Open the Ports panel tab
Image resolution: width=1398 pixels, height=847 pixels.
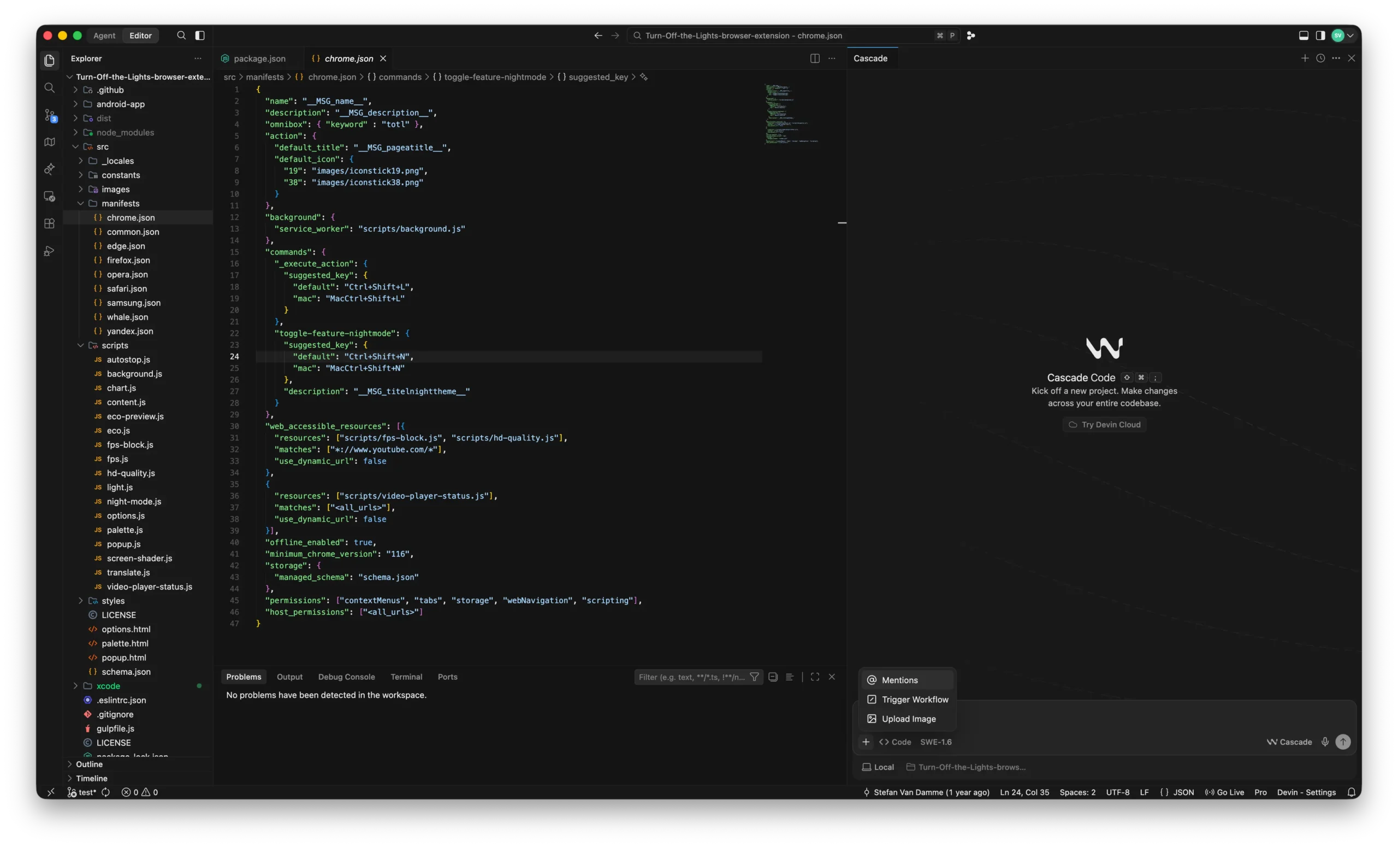point(447,677)
